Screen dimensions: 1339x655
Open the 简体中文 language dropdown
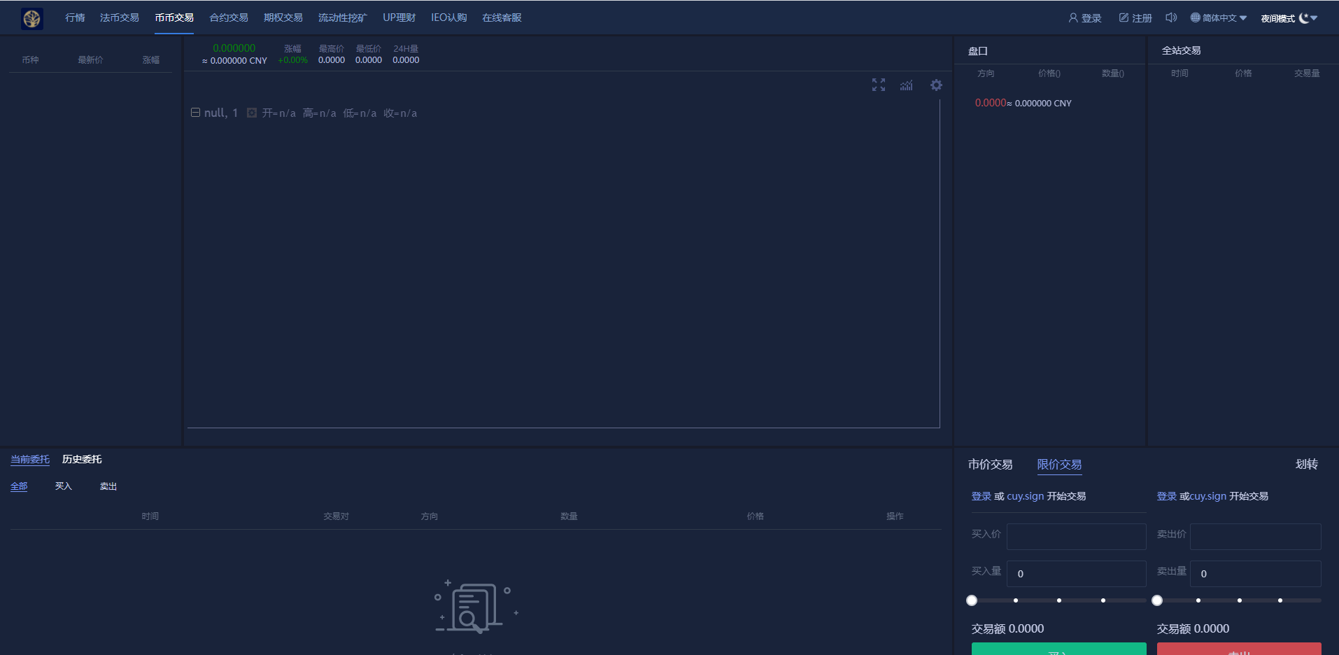click(x=1224, y=18)
